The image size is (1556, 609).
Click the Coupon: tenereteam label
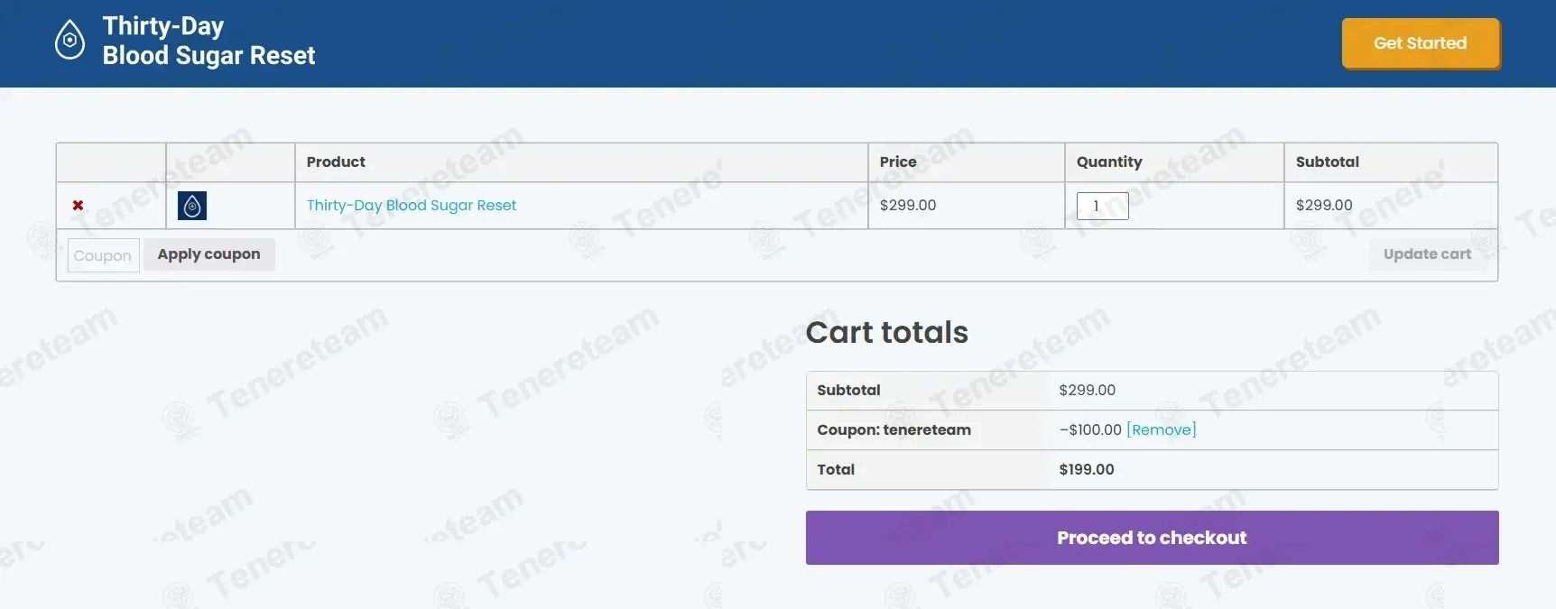[x=894, y=430]
